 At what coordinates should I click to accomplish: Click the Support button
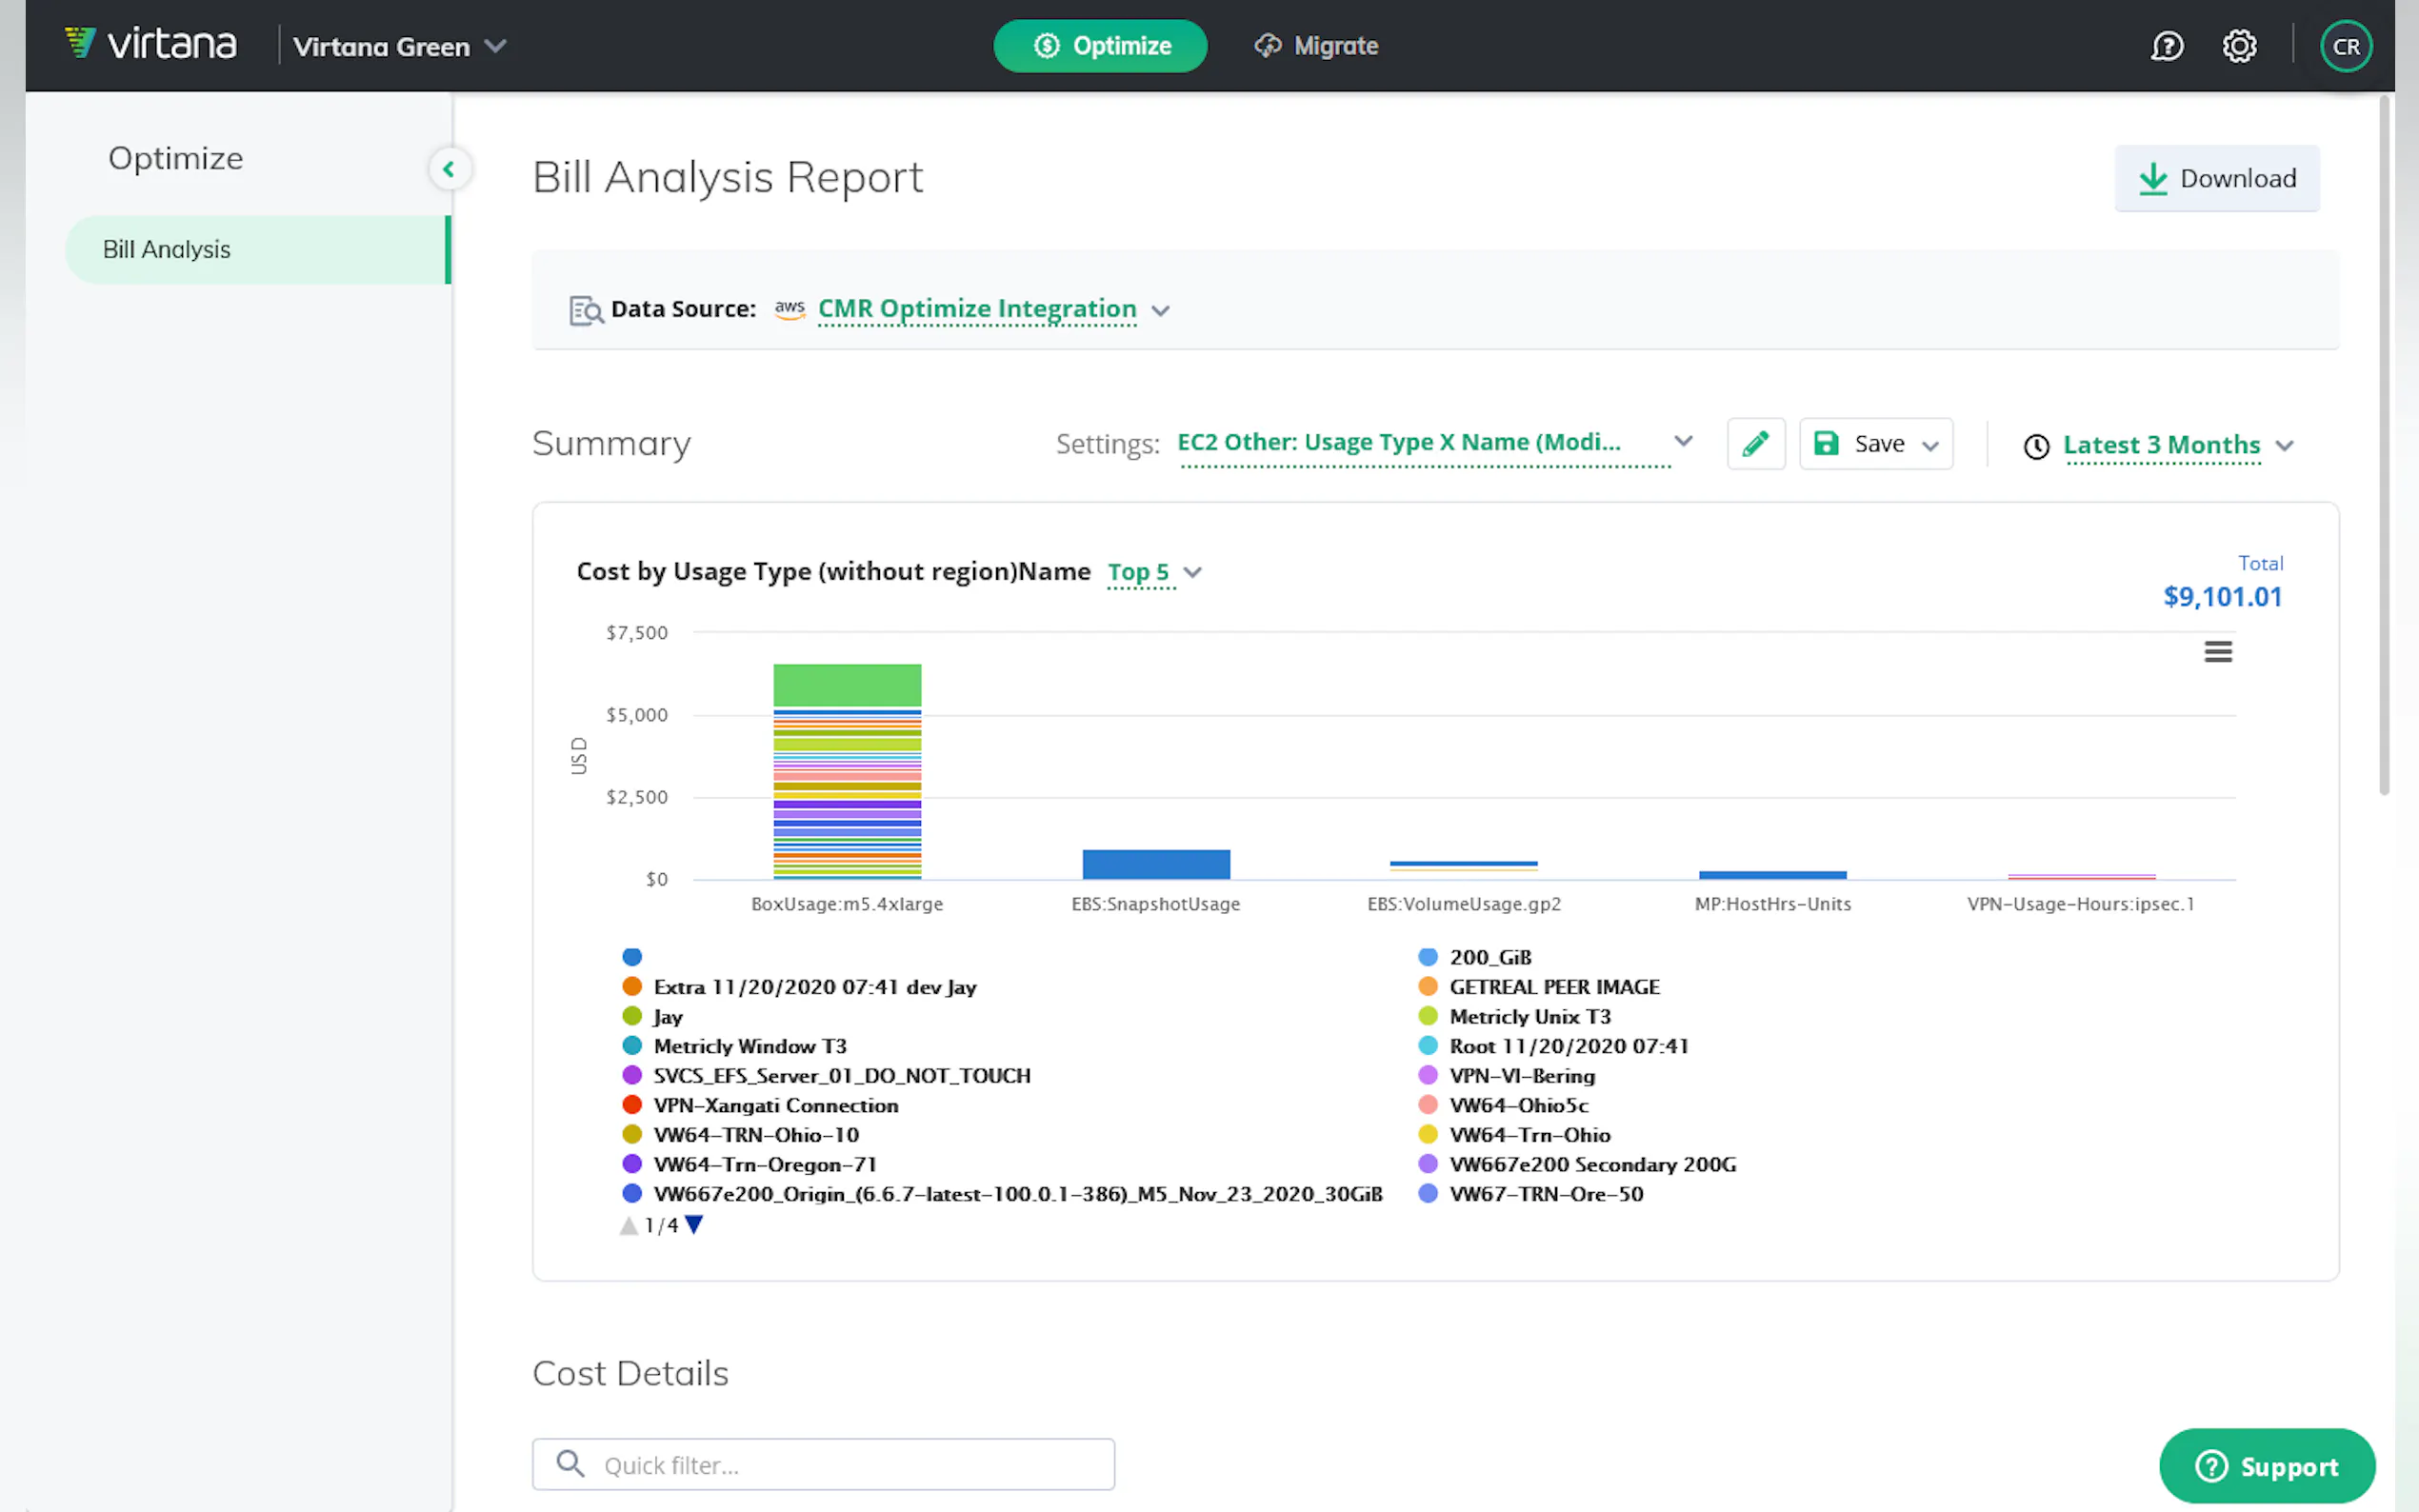pos(2266,1466)
